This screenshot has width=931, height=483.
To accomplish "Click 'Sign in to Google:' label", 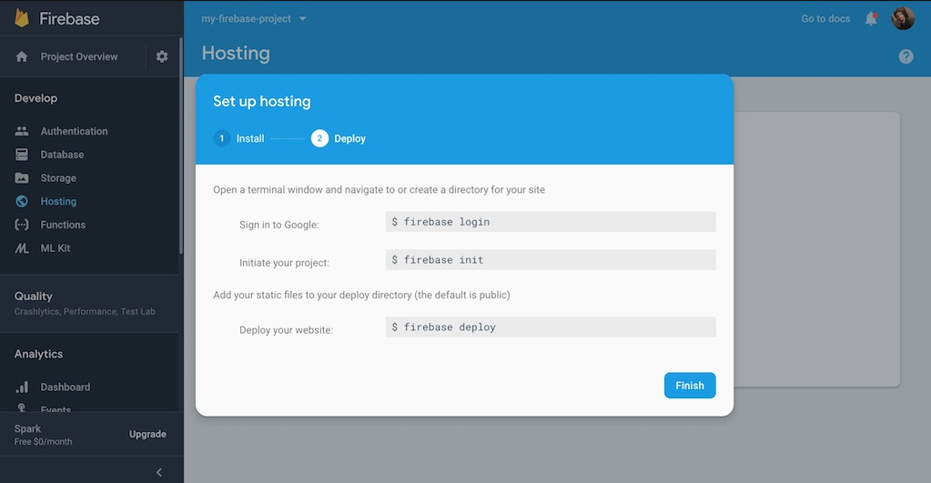I will click(279, 225).
